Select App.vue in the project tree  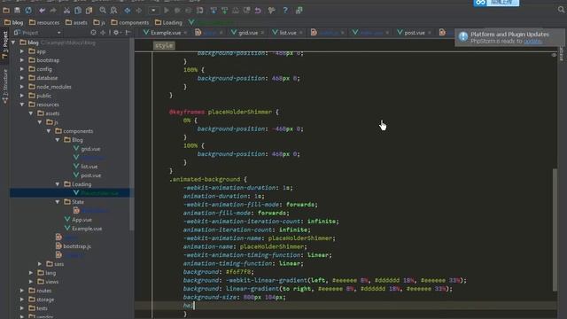click(x=78, y=220)
